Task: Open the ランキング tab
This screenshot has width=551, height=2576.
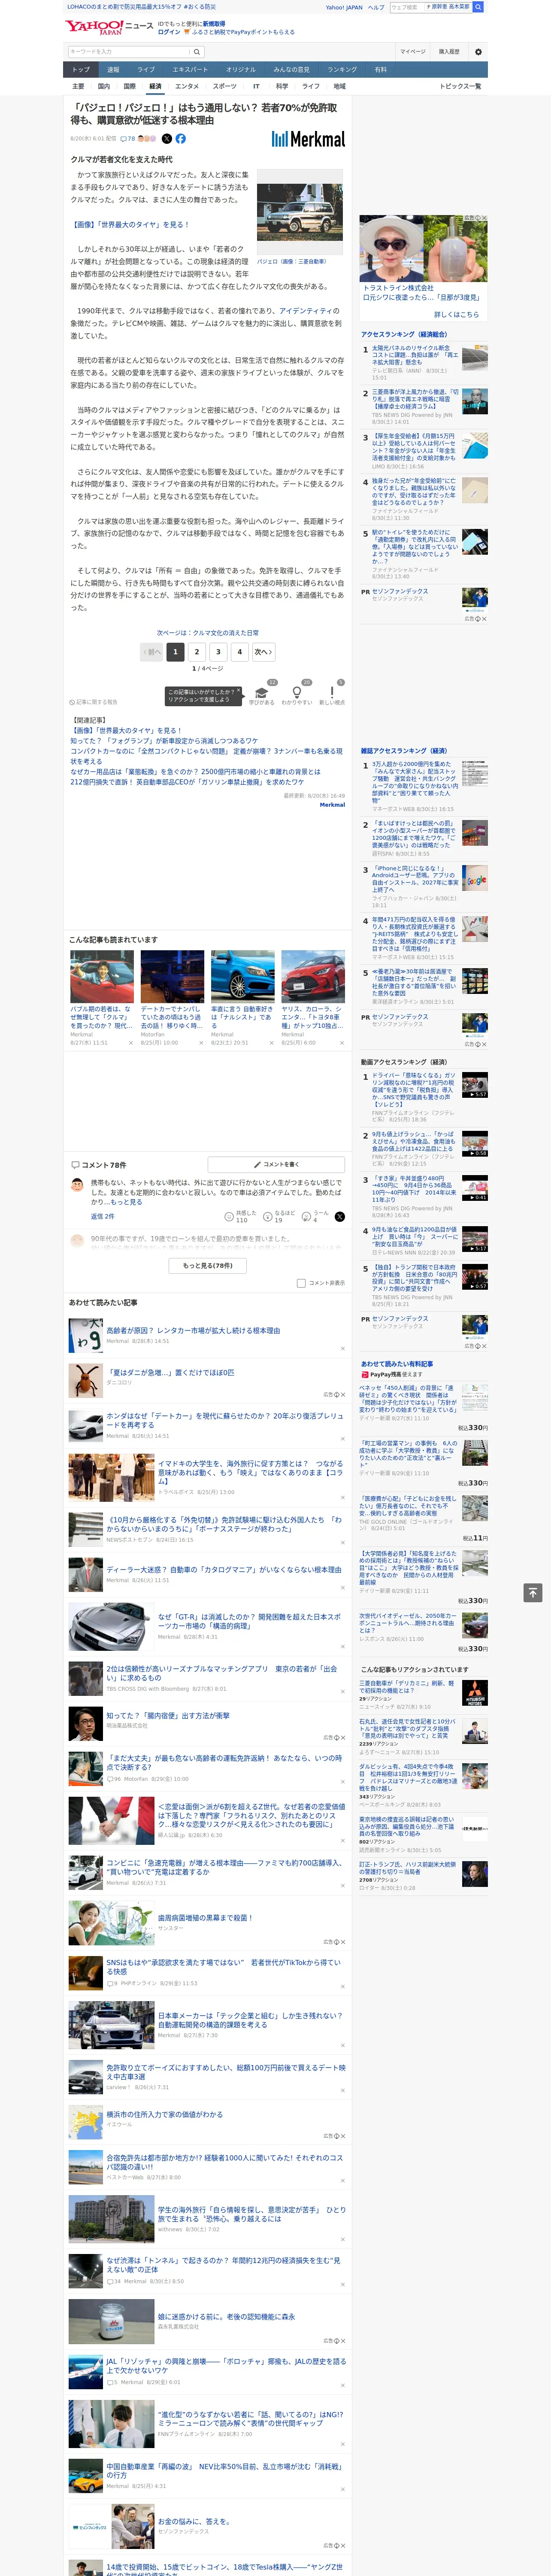Action: click(342, 69)
